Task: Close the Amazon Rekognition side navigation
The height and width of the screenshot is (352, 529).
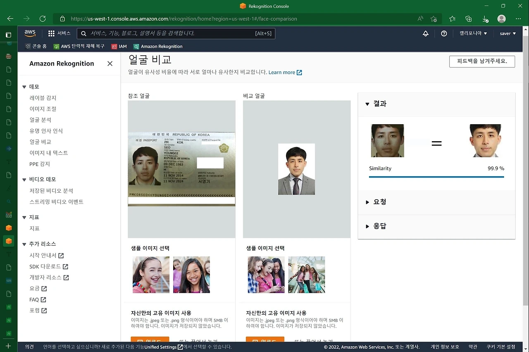Action: [x=110, y=64]
